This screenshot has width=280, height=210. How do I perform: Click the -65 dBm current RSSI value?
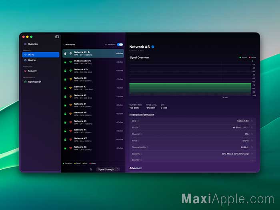point(134,108)
